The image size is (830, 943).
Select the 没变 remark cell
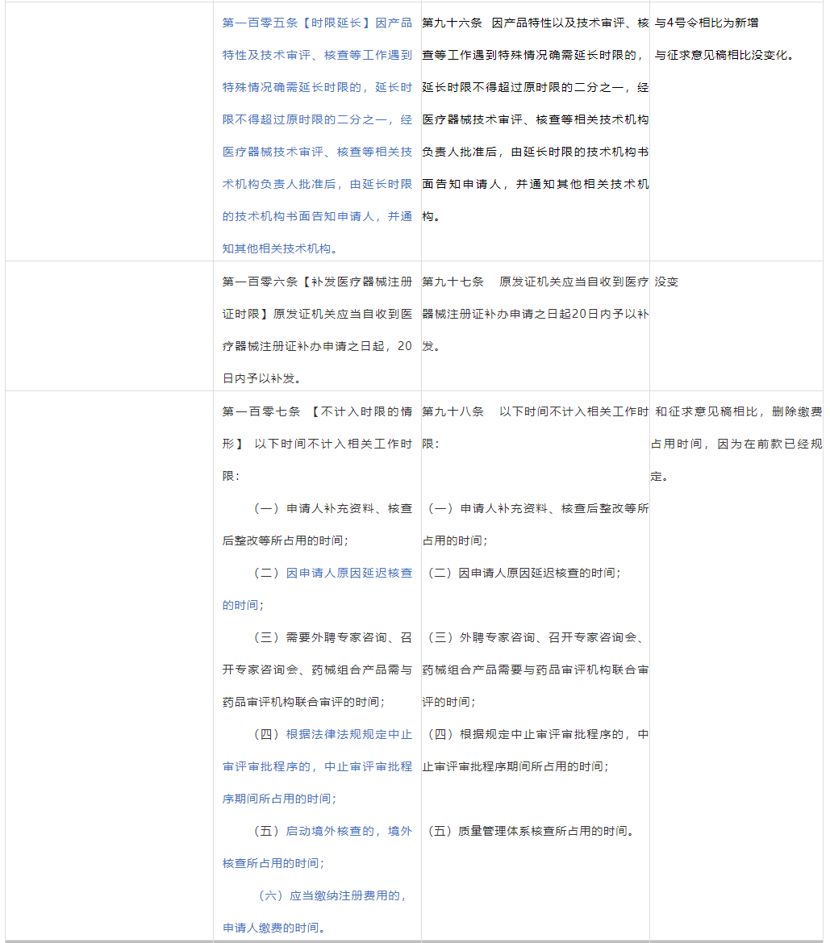666,282
